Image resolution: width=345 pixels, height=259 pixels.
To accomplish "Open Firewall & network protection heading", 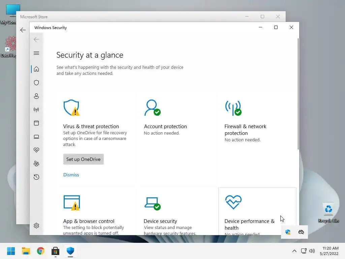I will click(x=245, y=130).
